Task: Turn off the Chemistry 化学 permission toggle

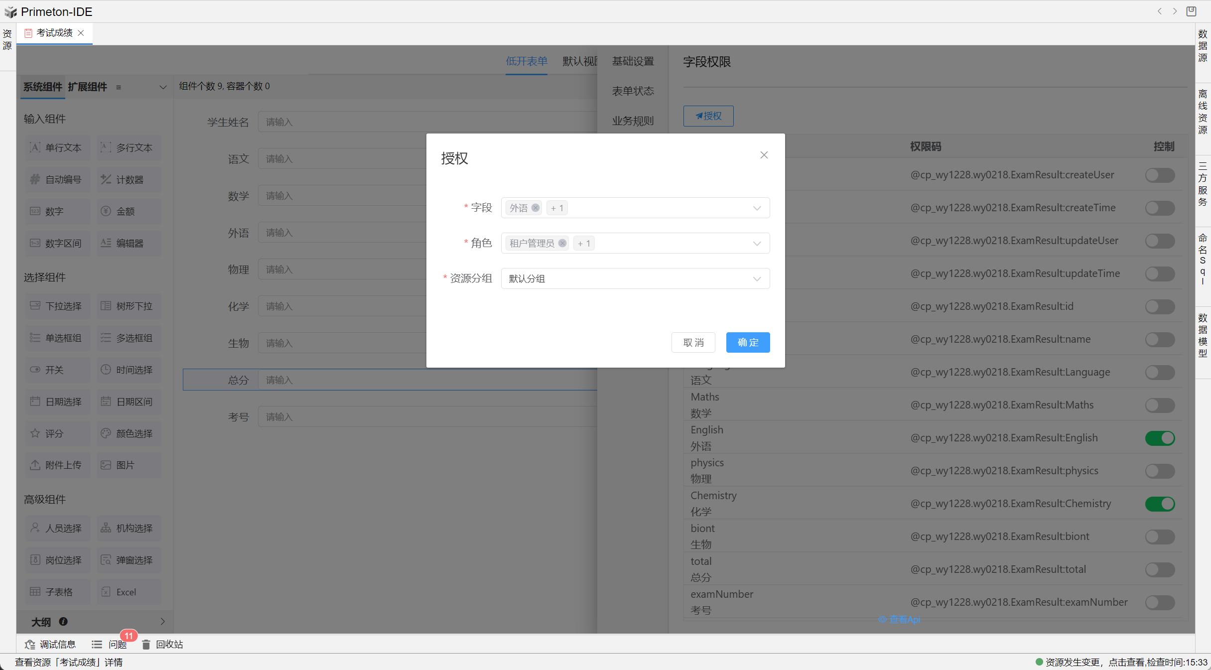Action: tap(1160, 504)
